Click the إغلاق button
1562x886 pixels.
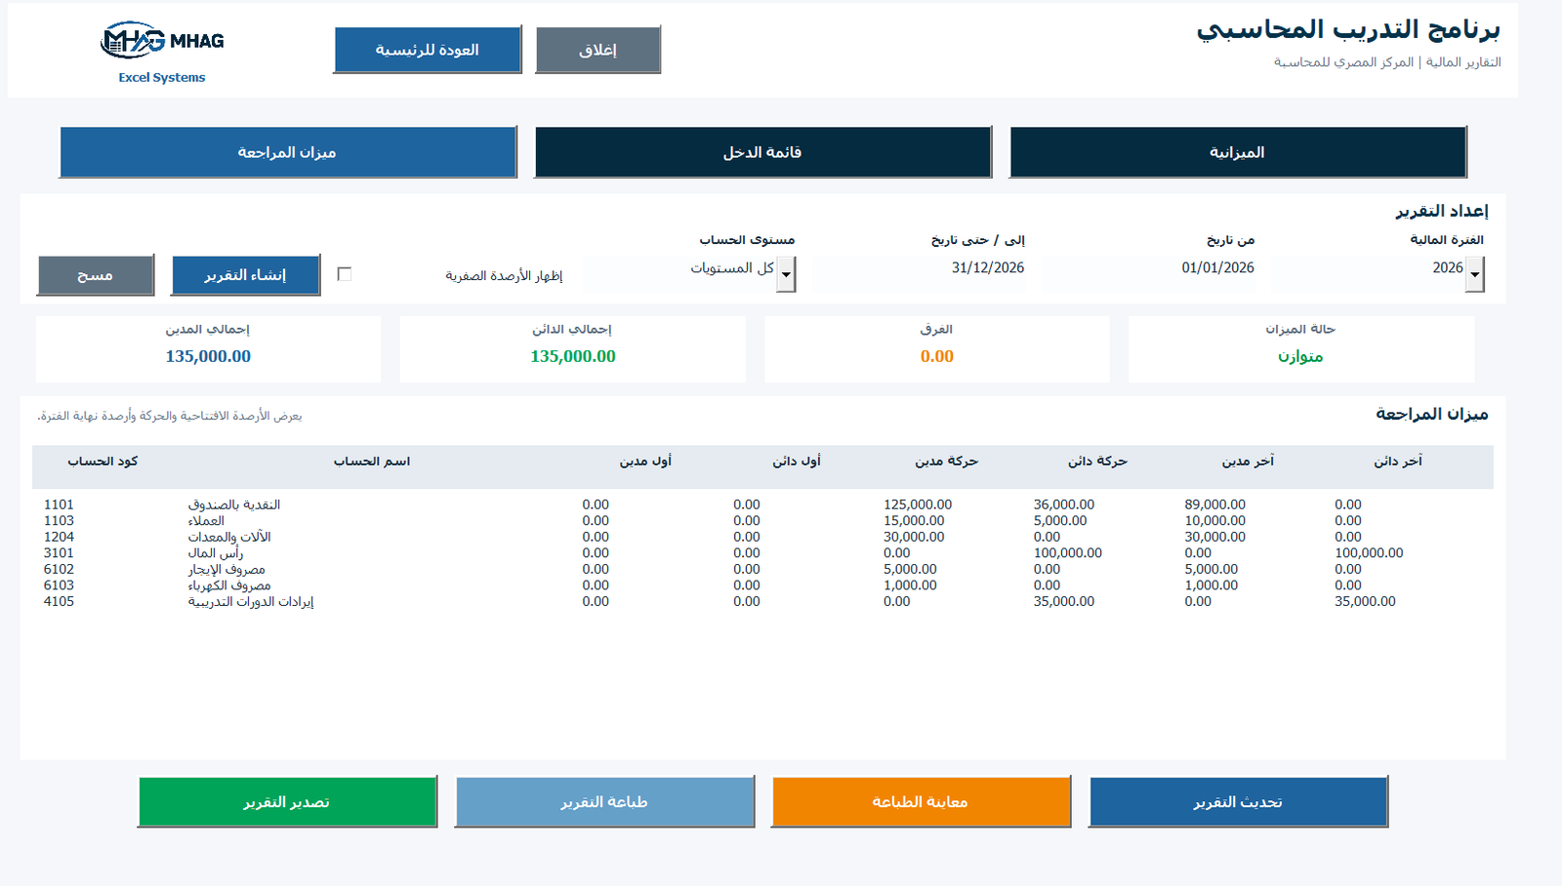pyautogui.click(x=597, y=50)
